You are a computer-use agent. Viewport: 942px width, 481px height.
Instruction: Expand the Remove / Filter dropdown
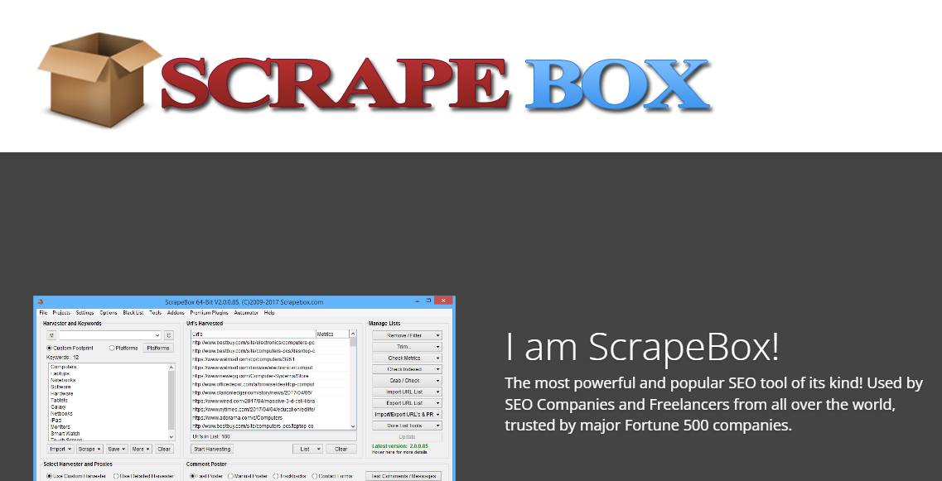[407, 335]
